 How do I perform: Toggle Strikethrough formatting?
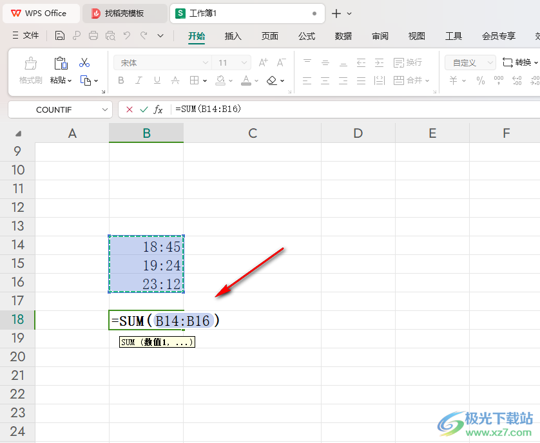175,80
